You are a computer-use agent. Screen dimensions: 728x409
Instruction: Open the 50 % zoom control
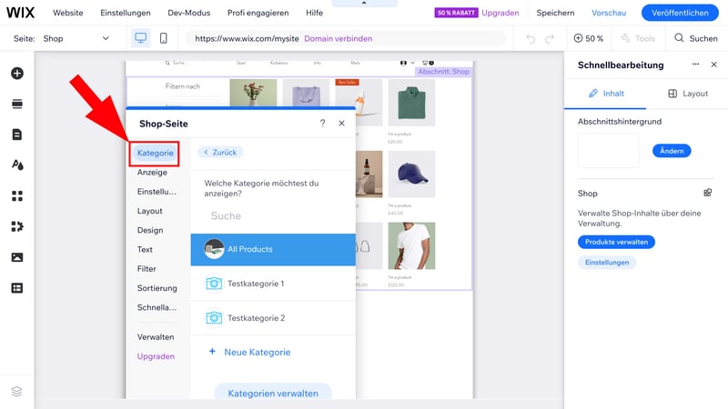click(589, 38)
